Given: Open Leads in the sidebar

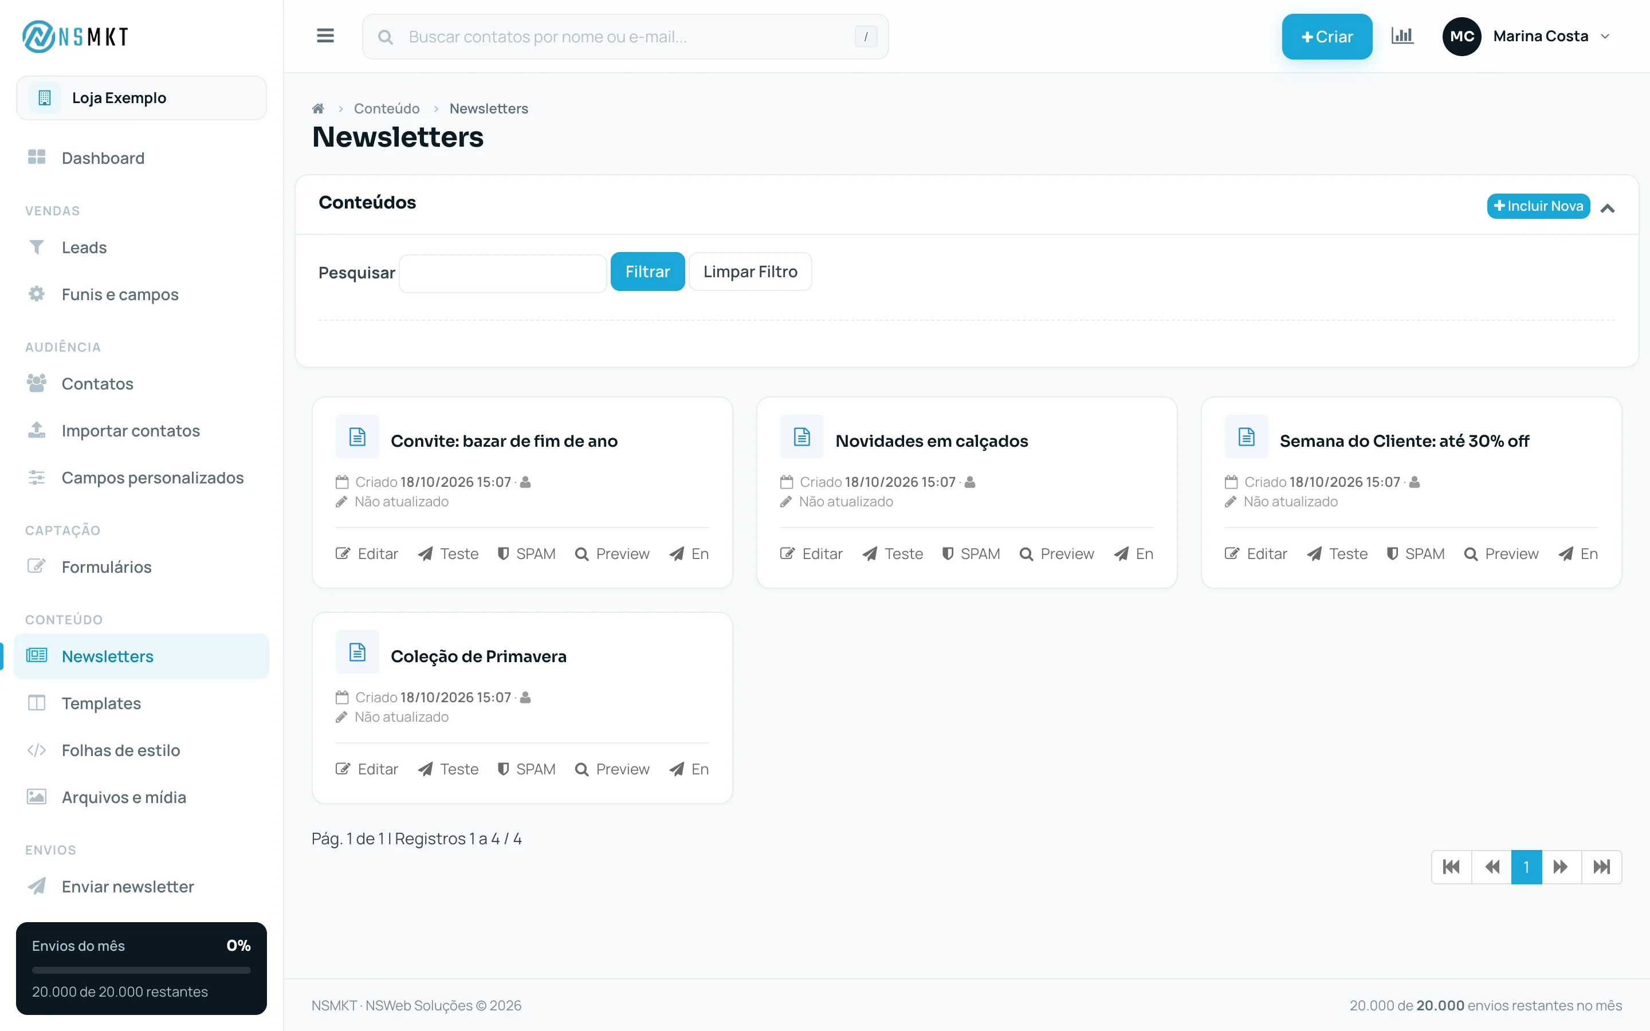Looking at the screenshot, I should pos(141,247).
